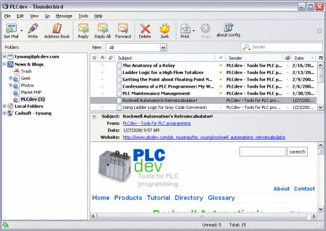
Task: Sort by read status column
Action: (221, 58)
